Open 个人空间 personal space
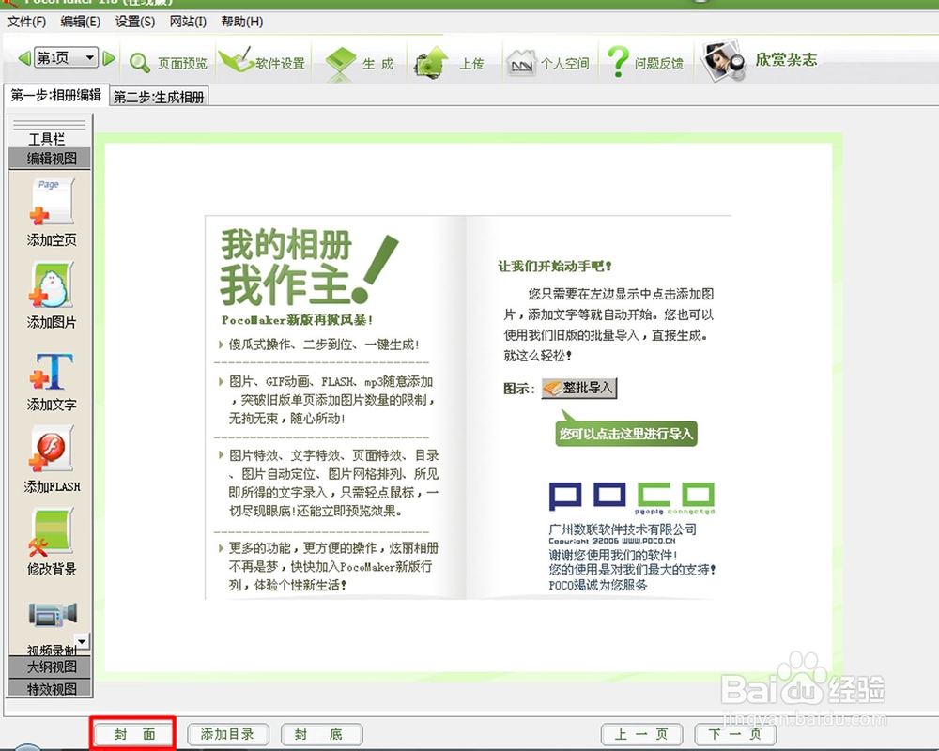Image resolution: width=939 pixels, height=751 pixels. tap(548, 63)
